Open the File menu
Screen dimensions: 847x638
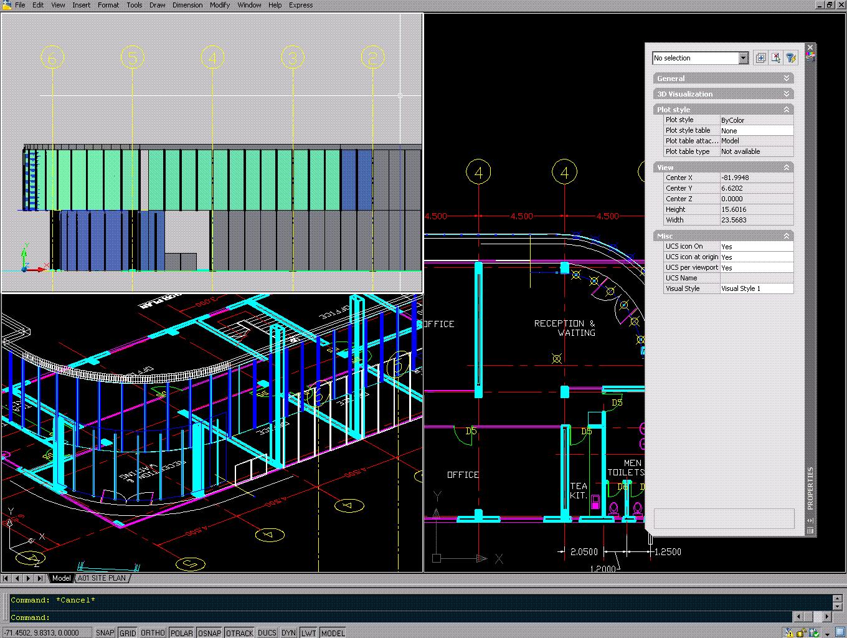pyautogui.click(x=20, y=5)
